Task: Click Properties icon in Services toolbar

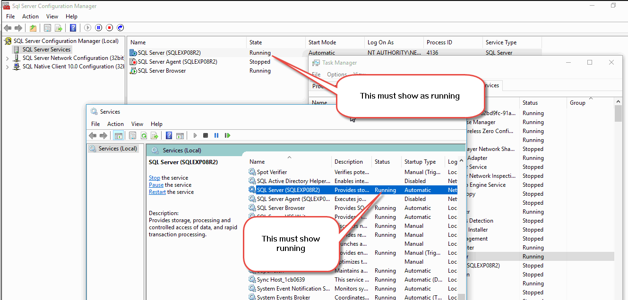Action: tap(133, 135)
